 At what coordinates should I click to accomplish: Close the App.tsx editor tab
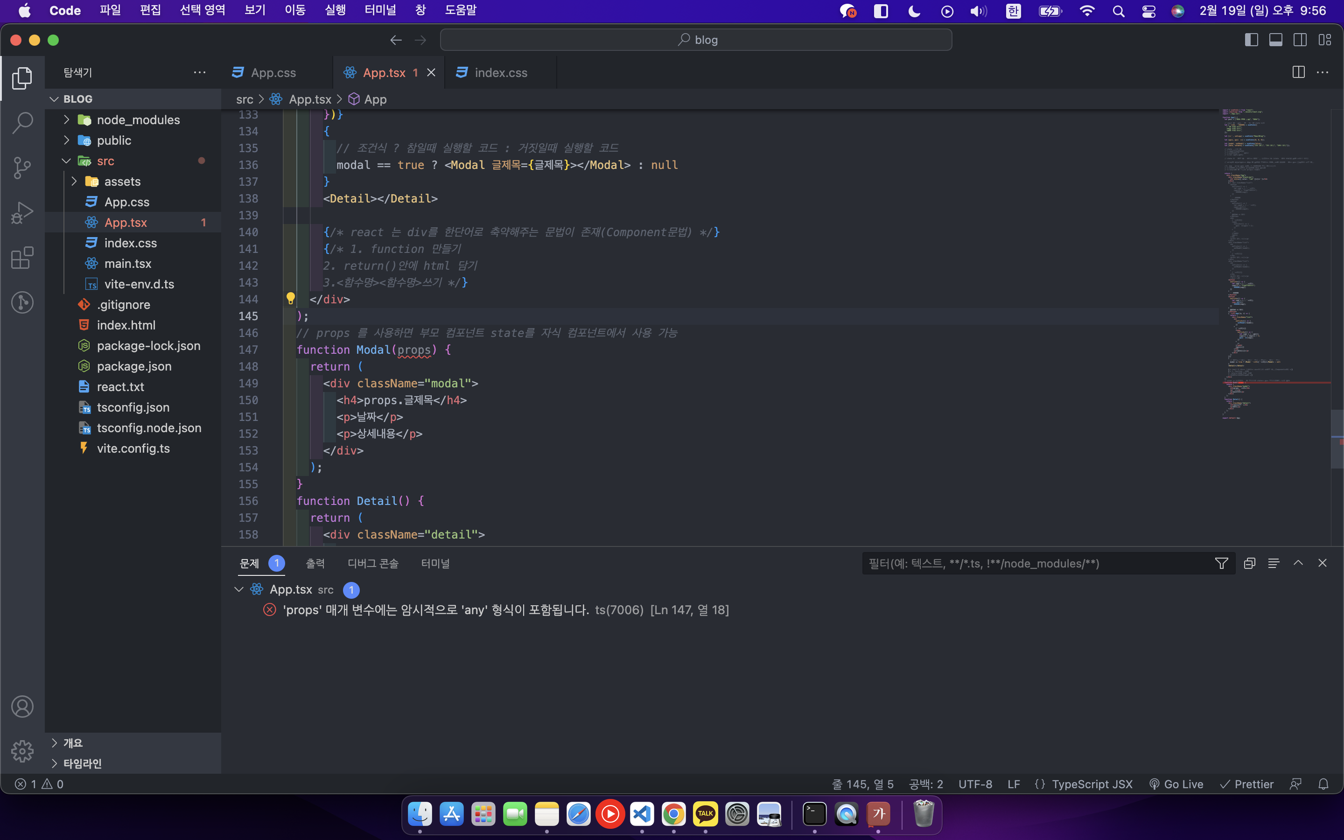coord(431,73)
